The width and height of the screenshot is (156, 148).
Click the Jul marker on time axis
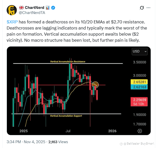68,131
